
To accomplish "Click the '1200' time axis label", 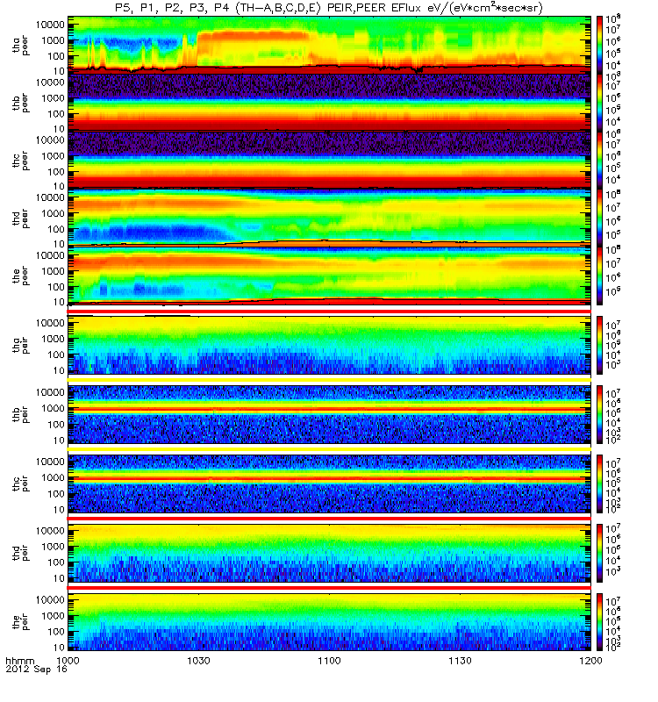I will point(590,661).
